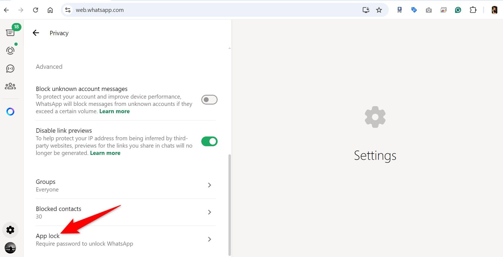
Task: Open the Groups privacy setting
Action: (126, 186)
